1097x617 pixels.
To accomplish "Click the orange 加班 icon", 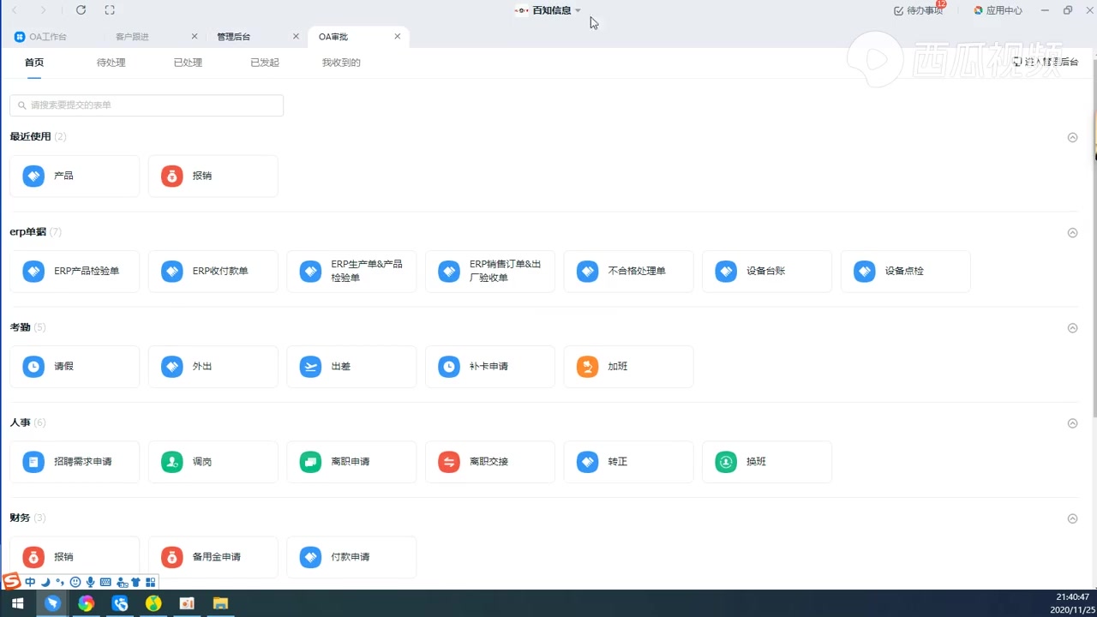I will pos(587,366).
